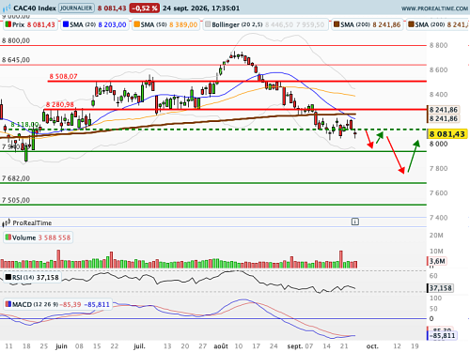Click the MACD legend color icon

click(8, 304)
